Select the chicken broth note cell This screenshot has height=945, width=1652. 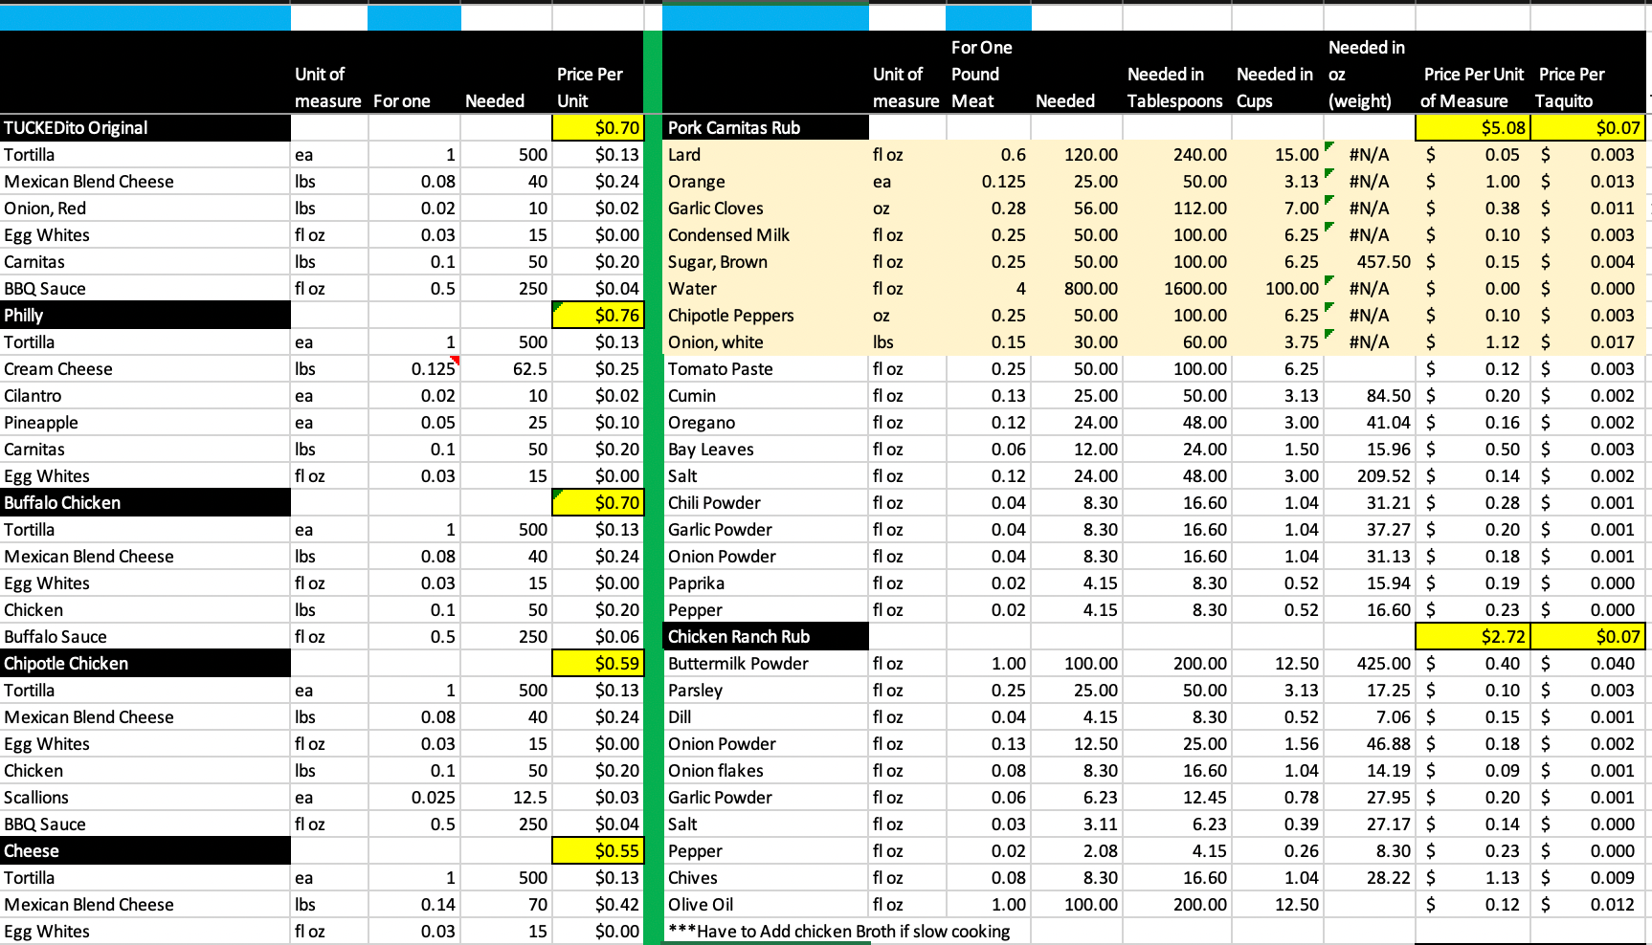[839, 932]
